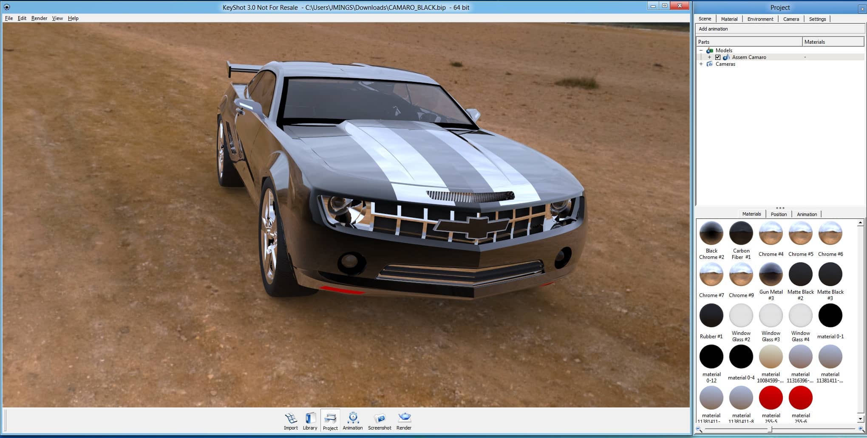867x438 pixels.
Task: Click the Models icon in the Parts tree
Action: 710,50
